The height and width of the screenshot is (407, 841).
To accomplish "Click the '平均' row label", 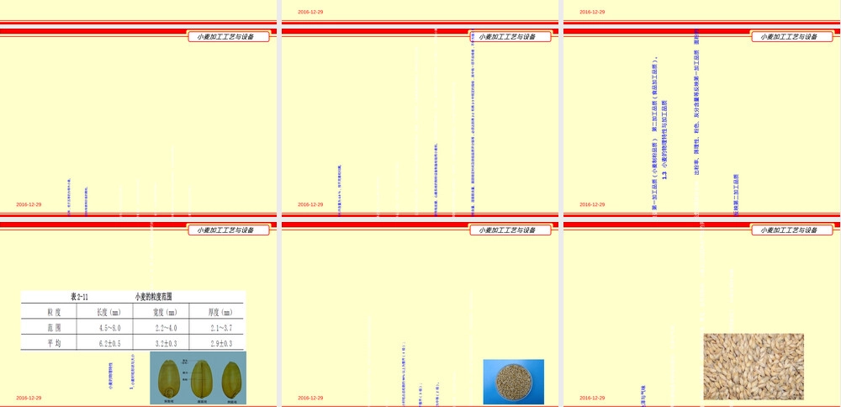I will tap(54, 343).
